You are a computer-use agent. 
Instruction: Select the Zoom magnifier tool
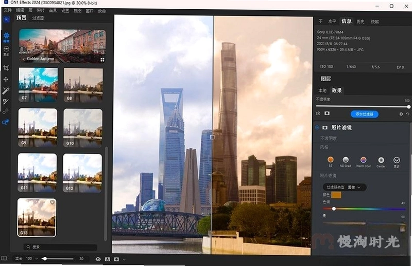(6, 122)
